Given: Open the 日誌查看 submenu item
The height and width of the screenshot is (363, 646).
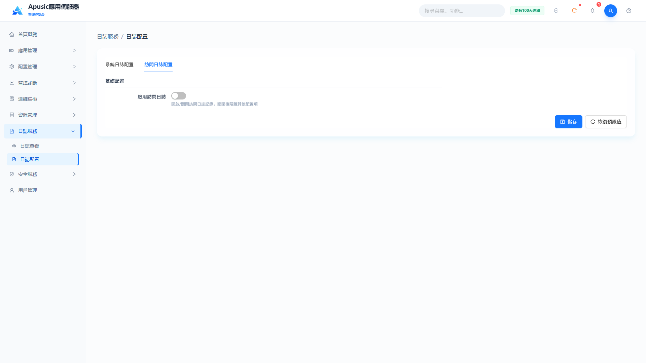Looking at the screenshot, I should coord(42,146).
